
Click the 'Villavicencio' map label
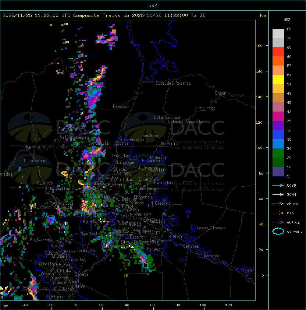(x=74, y=137)
